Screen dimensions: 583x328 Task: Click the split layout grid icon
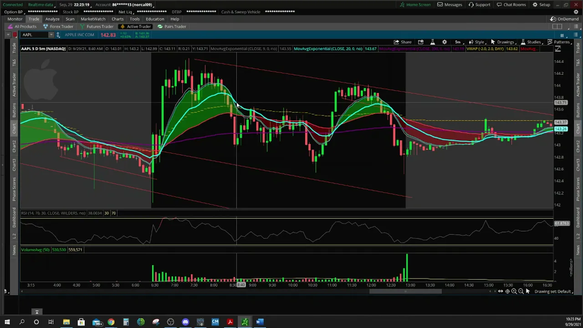tap(557, 26)
